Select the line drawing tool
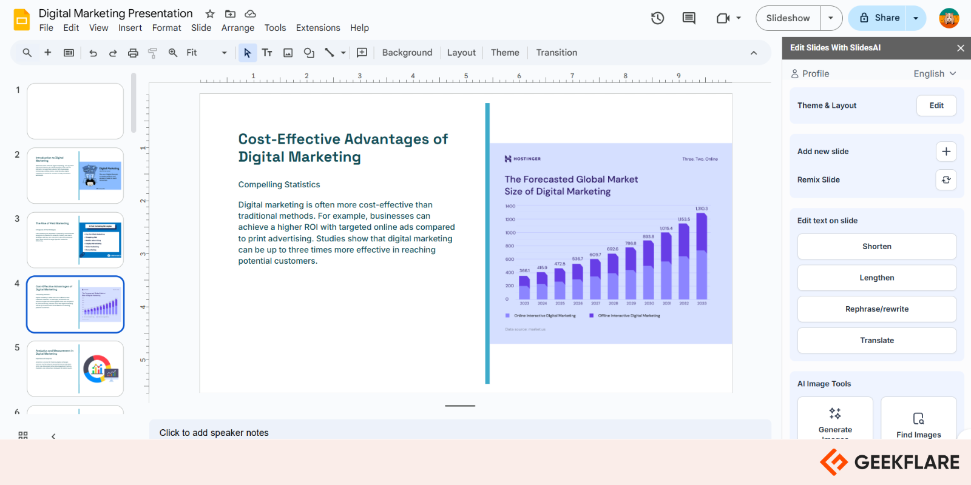The height and width of the screenshot is (485, 971). [330, 53]
